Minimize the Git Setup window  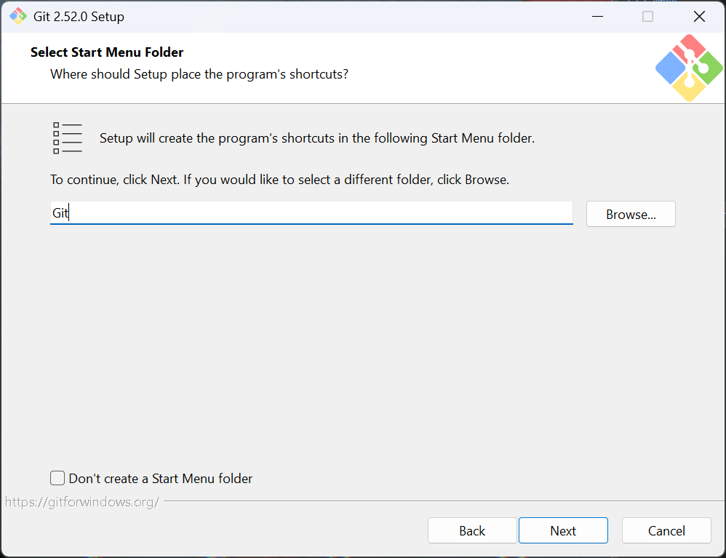click(596, 17)
